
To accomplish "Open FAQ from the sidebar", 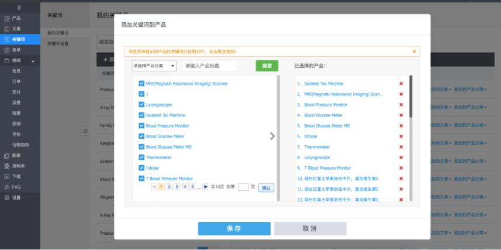I will [16, 187].
